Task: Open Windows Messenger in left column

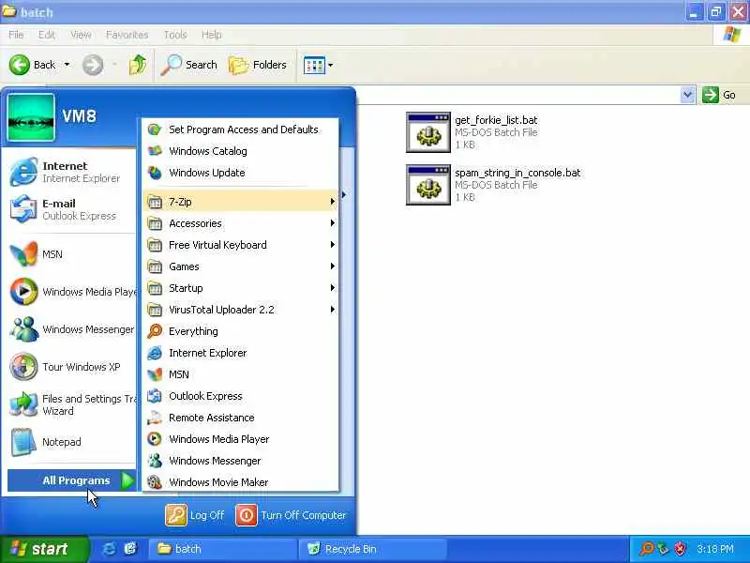Action: (72, 329)
